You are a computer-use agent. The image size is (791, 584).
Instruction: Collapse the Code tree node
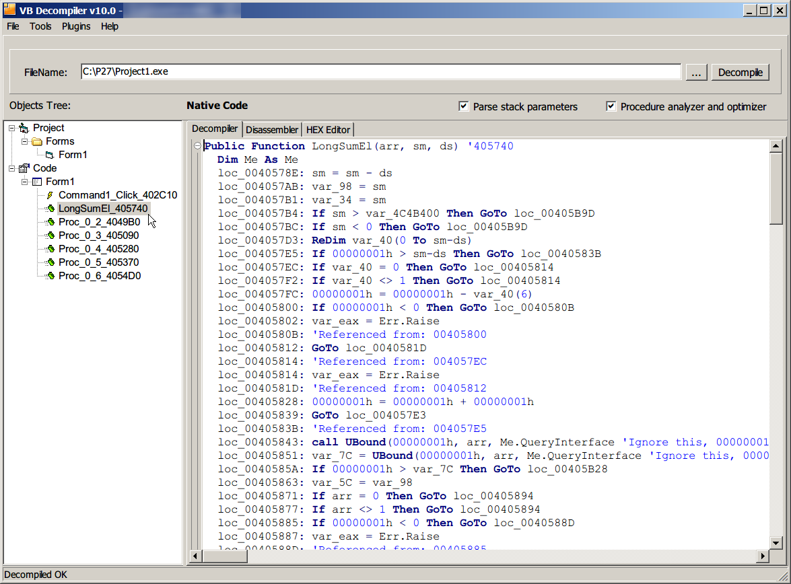click(12, 168)
